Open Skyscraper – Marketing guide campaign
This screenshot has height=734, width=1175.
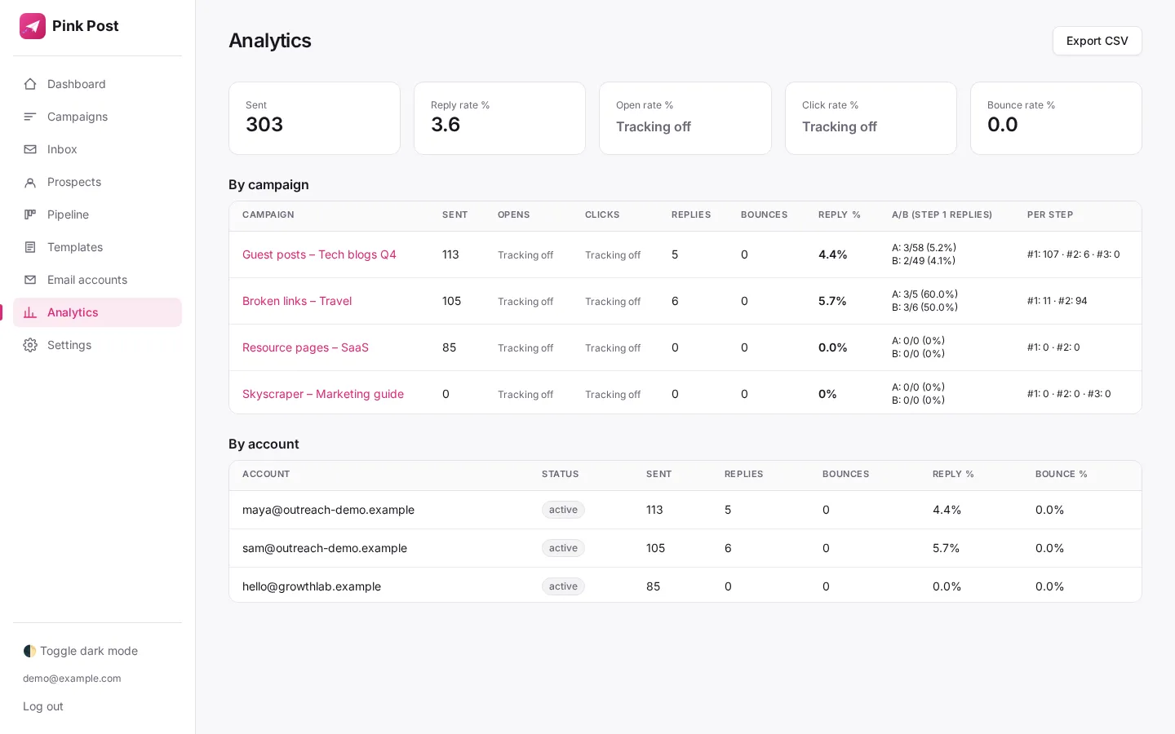(323, 394)
